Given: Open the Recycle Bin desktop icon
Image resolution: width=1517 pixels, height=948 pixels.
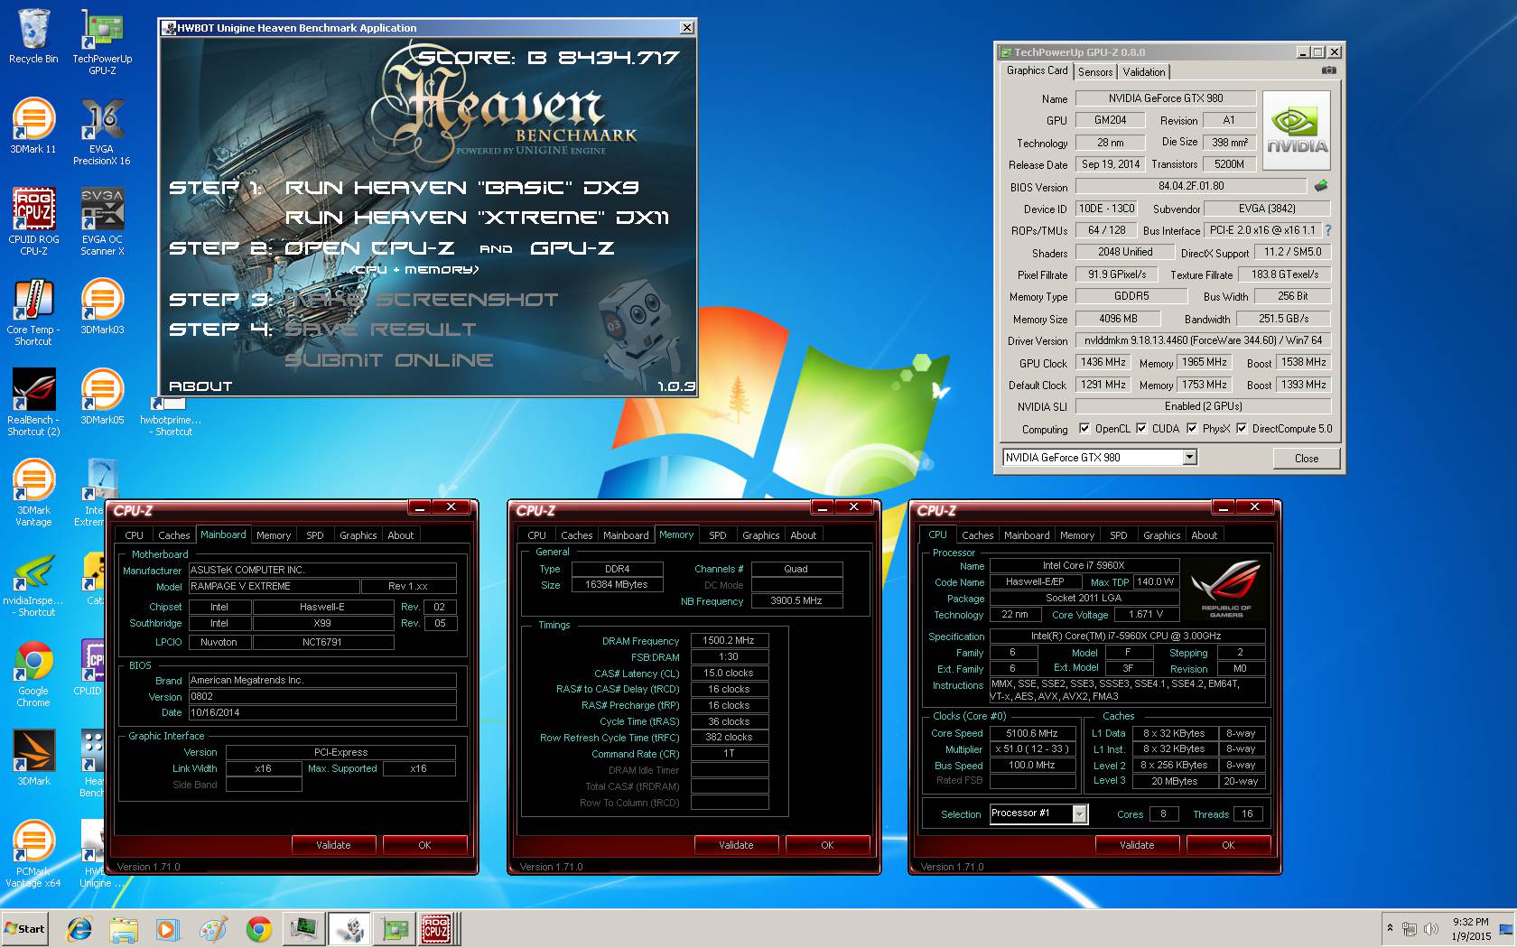Looking at the screenshot, I should 33,38.
